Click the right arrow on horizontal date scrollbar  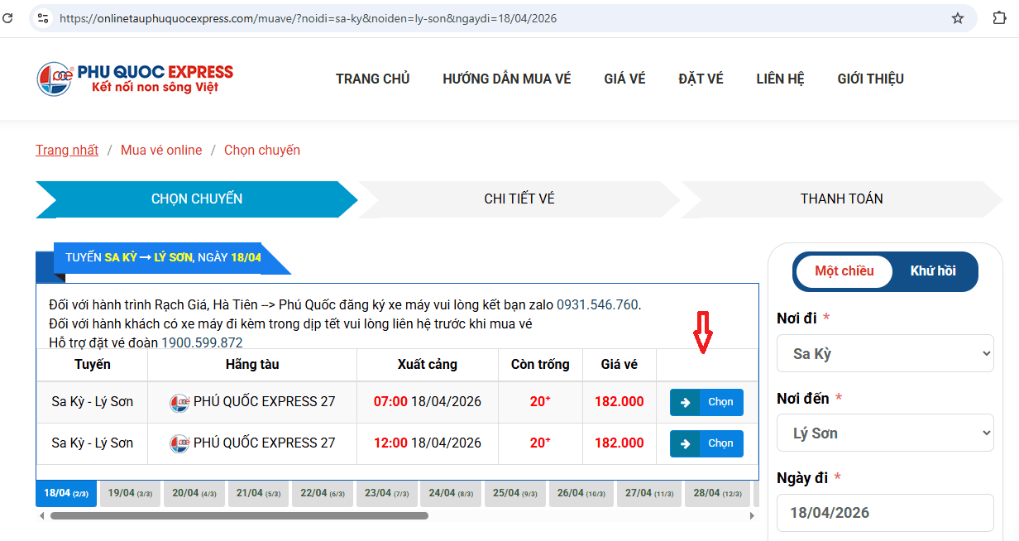pyautogui.click(x=752, y=515)
